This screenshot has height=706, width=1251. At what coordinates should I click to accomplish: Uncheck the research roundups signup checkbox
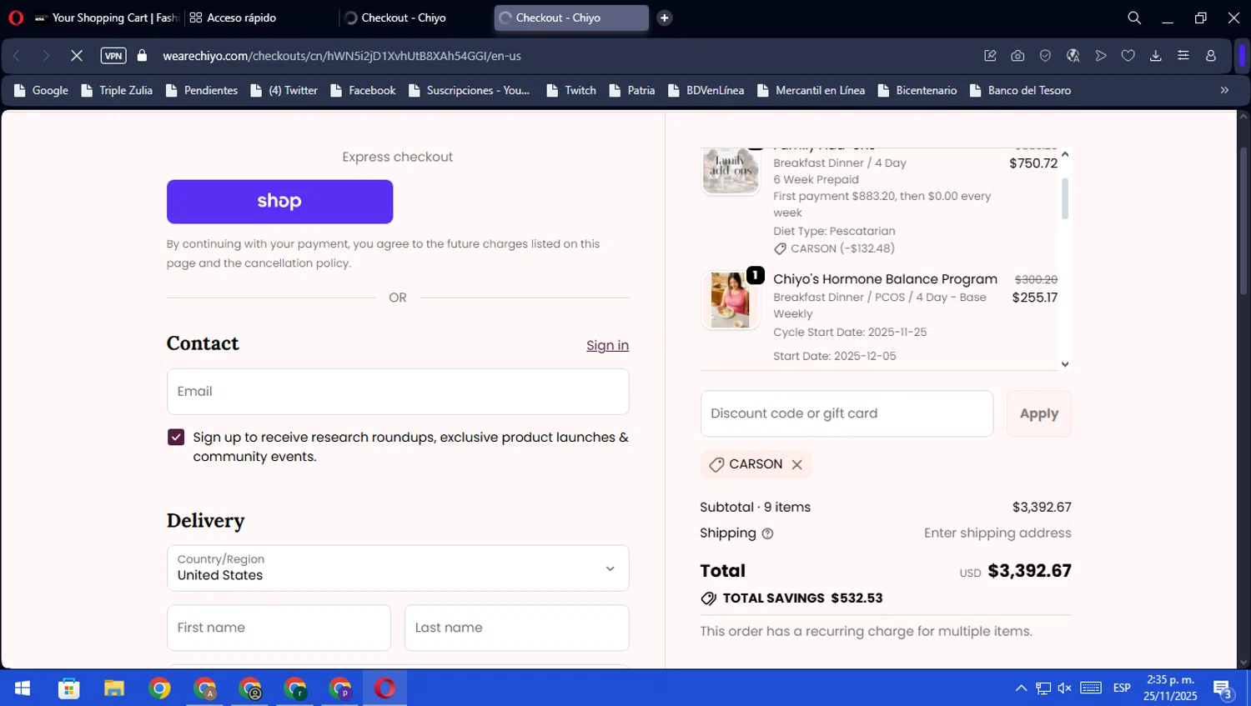click(x=176, y=438)
